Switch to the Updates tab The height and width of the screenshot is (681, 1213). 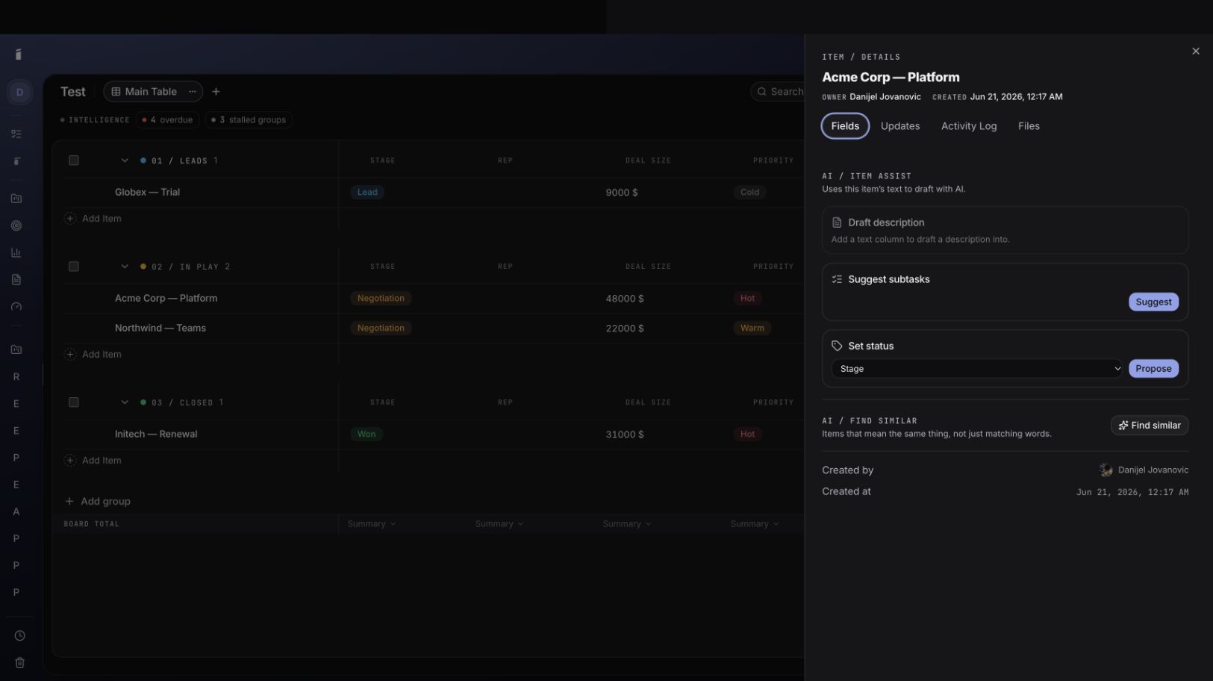click(x=900, y=126)
